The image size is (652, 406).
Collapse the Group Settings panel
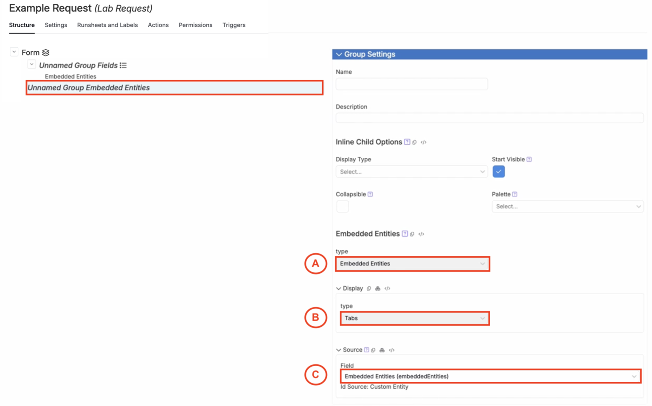[x=339, y=54]
